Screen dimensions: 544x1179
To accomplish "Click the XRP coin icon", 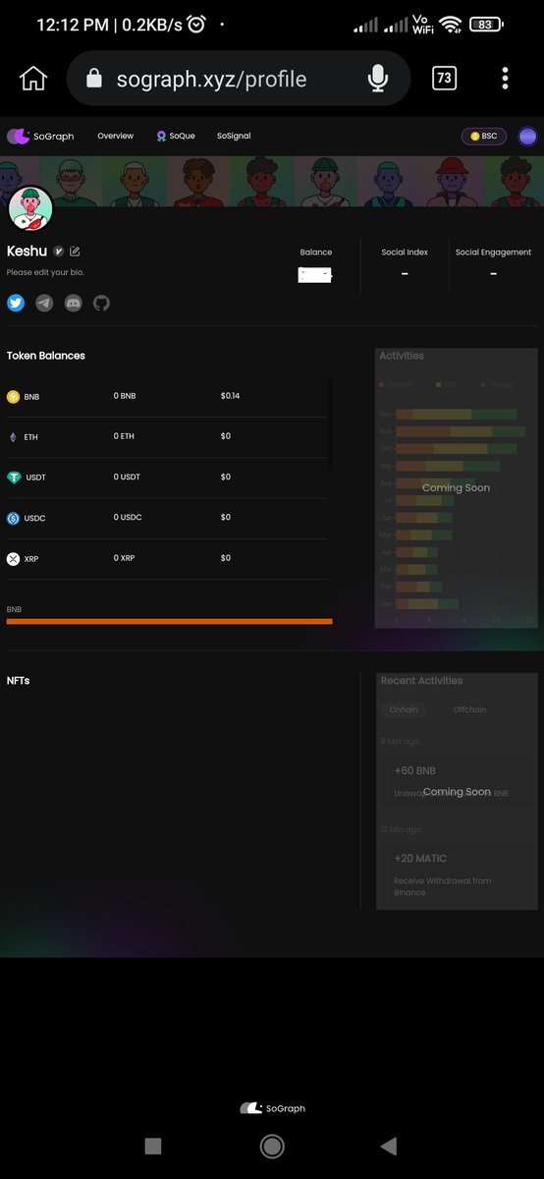I will pyautogui.click(x=13, y=558).
